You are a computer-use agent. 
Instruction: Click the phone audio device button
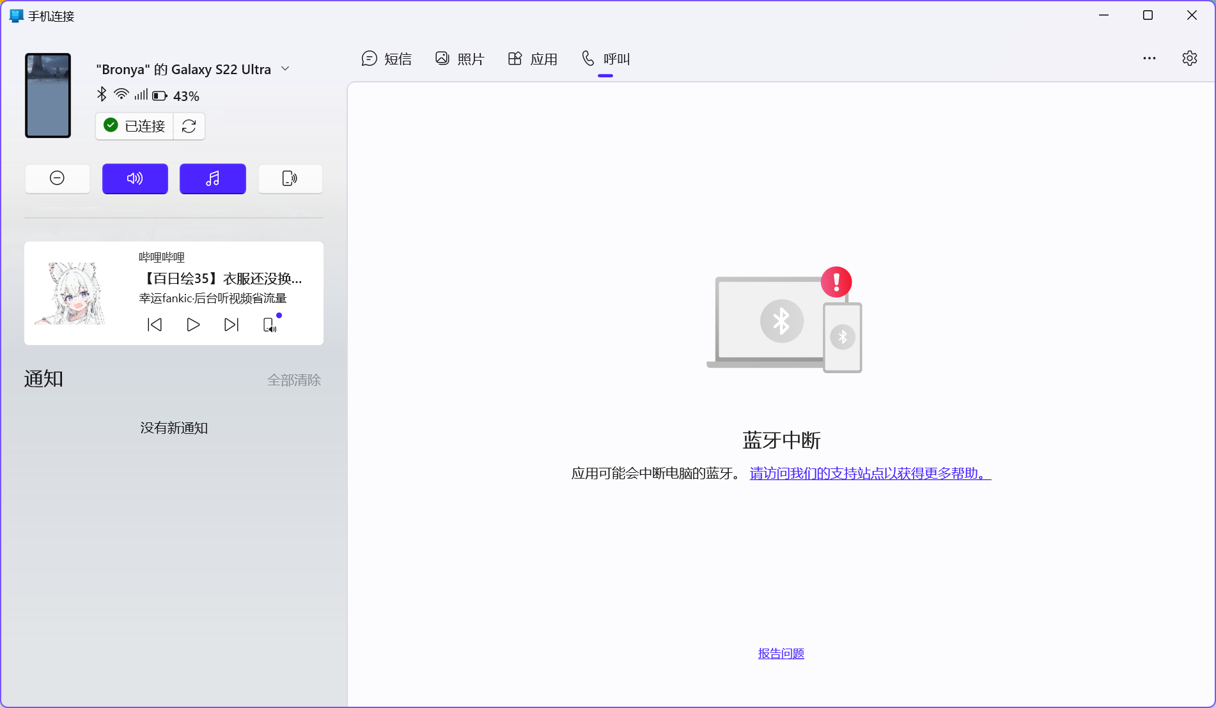pyautogui.click(x=290, y=178)
